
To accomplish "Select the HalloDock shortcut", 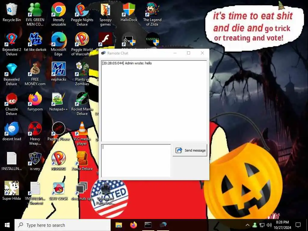I will [129, 12].
